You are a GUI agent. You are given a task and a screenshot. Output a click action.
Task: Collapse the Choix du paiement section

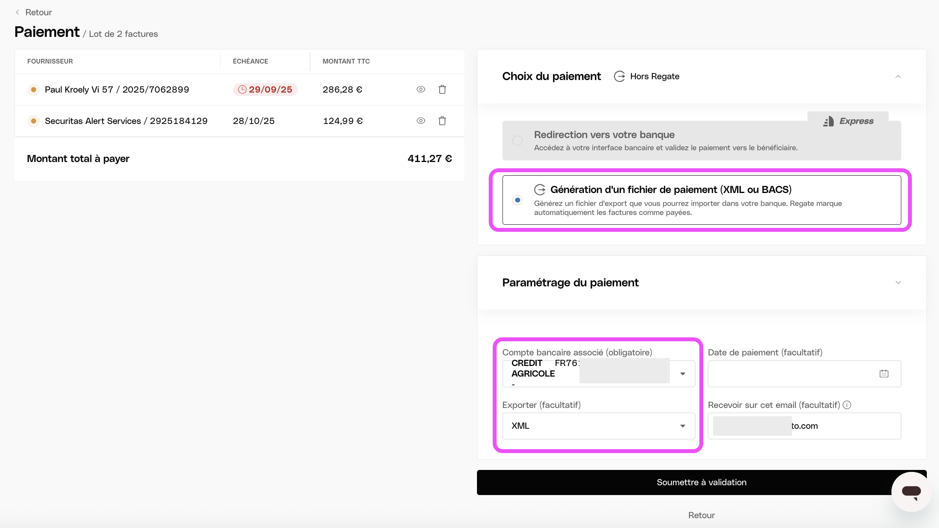click(898, 76)
